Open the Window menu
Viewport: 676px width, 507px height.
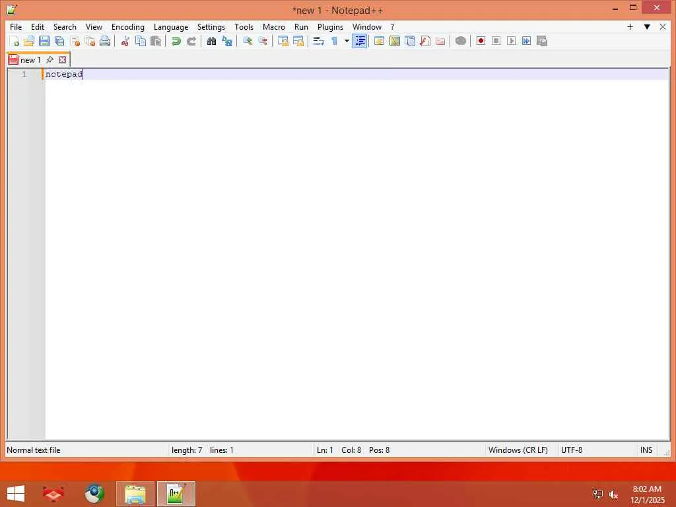click(x=367, y=26)
